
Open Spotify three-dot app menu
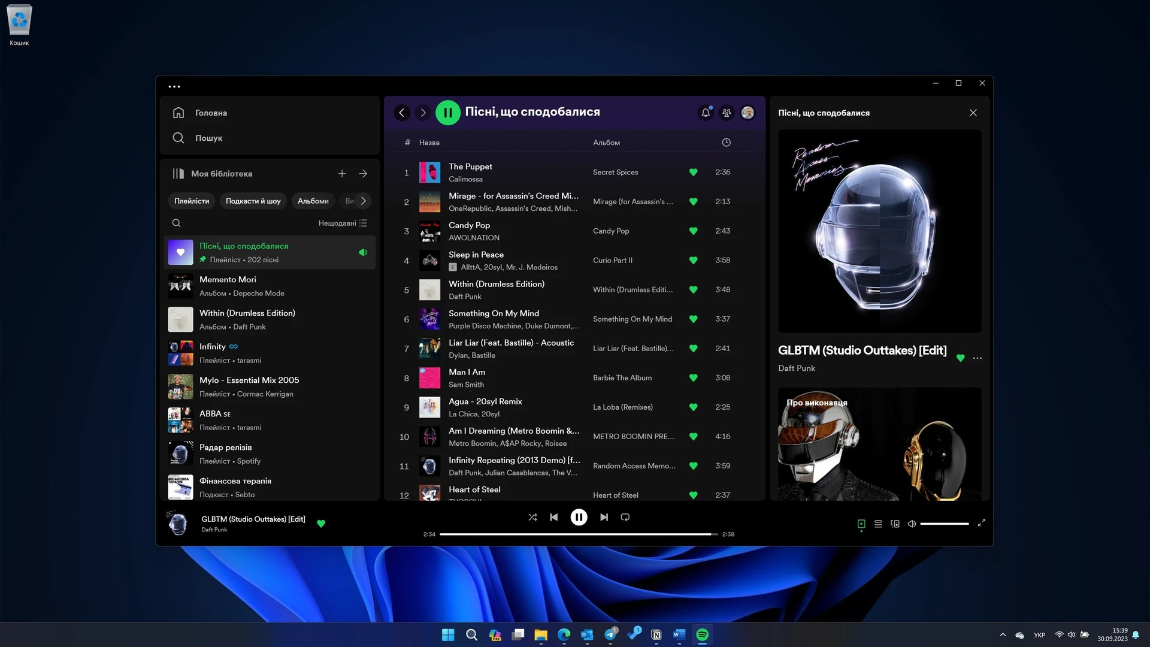174,87
